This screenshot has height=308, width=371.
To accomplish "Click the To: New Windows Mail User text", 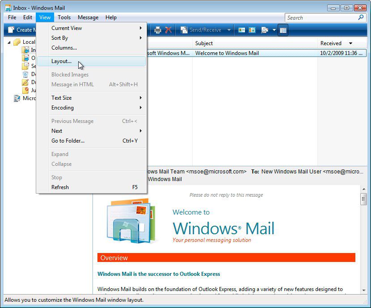I will pos(307,172).
